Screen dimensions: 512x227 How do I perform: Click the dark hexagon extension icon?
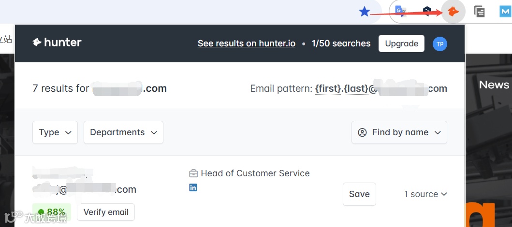click(x=426, y=12)
